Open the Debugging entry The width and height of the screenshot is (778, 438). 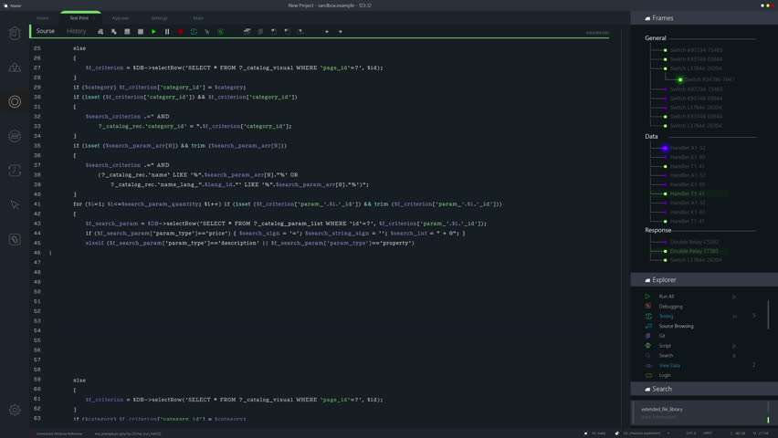(x=671, y=306)
